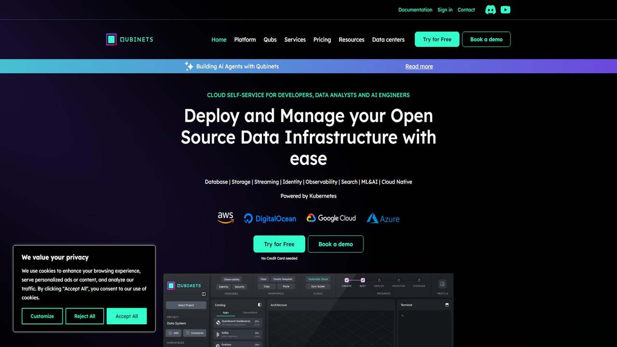Click the Paste button in preview toolbar
This screenshot has width=617, height=347.
point(286,286)
